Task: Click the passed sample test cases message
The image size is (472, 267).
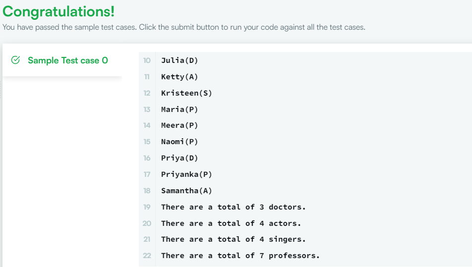Action: pyautogui.click(x=183, y=27)
